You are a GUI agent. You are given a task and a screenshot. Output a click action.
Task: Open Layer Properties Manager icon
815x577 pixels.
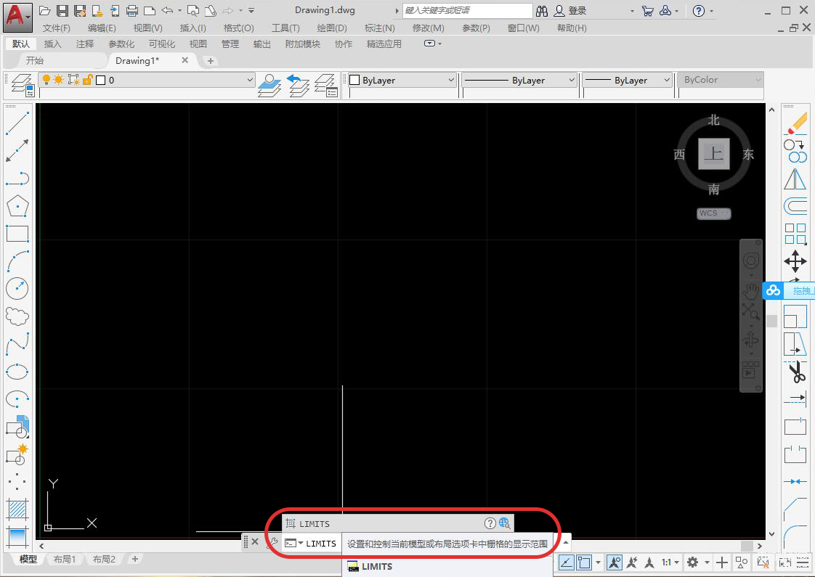point(23,85)
